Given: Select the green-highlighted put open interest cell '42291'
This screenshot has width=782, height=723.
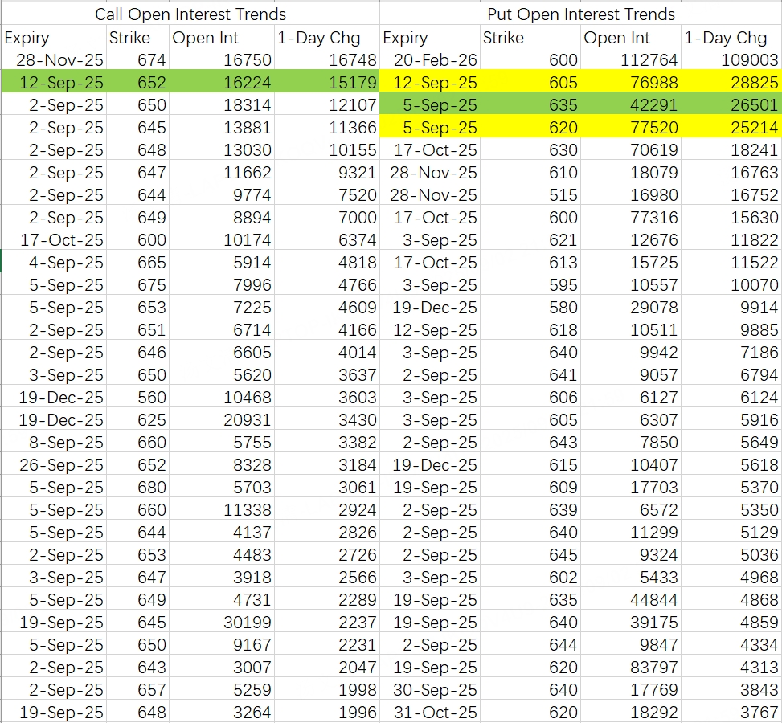Looking at the screenshot, I should [631, 104].
